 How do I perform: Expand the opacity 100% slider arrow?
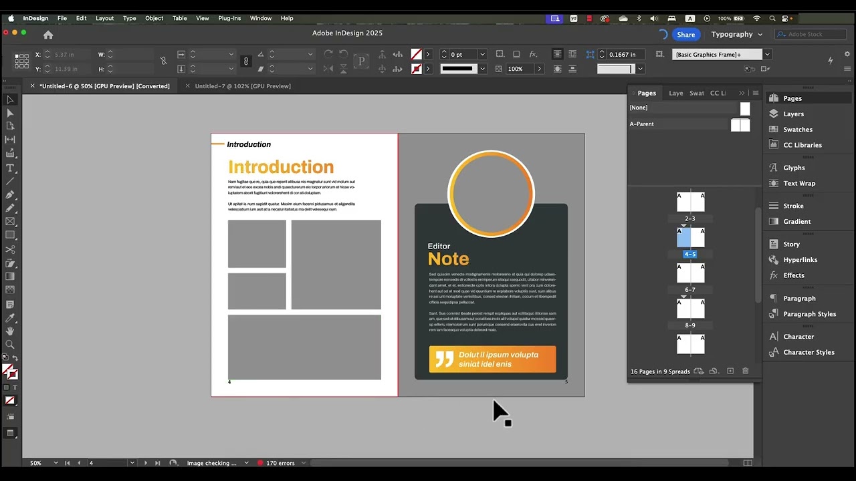pyautogui.click(x=539, y=69)
